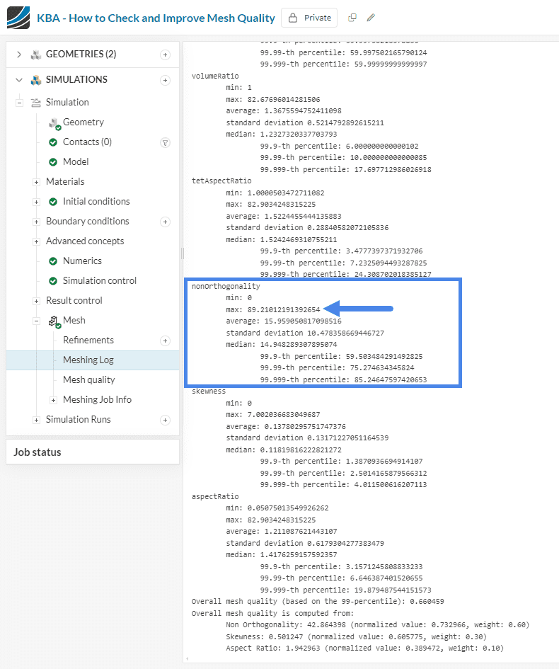This screenshot has width=559, height=669.
Task: Collapse the Simulation tree node
Action: [19, 103]
